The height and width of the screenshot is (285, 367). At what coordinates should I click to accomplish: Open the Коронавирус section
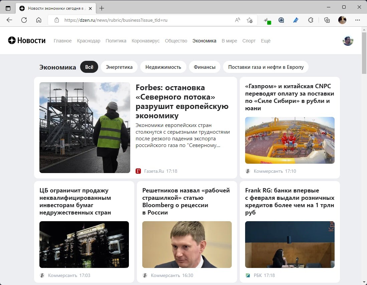(146, 41)
